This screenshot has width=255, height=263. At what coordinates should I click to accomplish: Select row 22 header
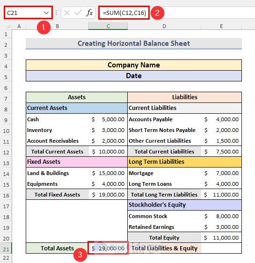click(x=6, y=258)
